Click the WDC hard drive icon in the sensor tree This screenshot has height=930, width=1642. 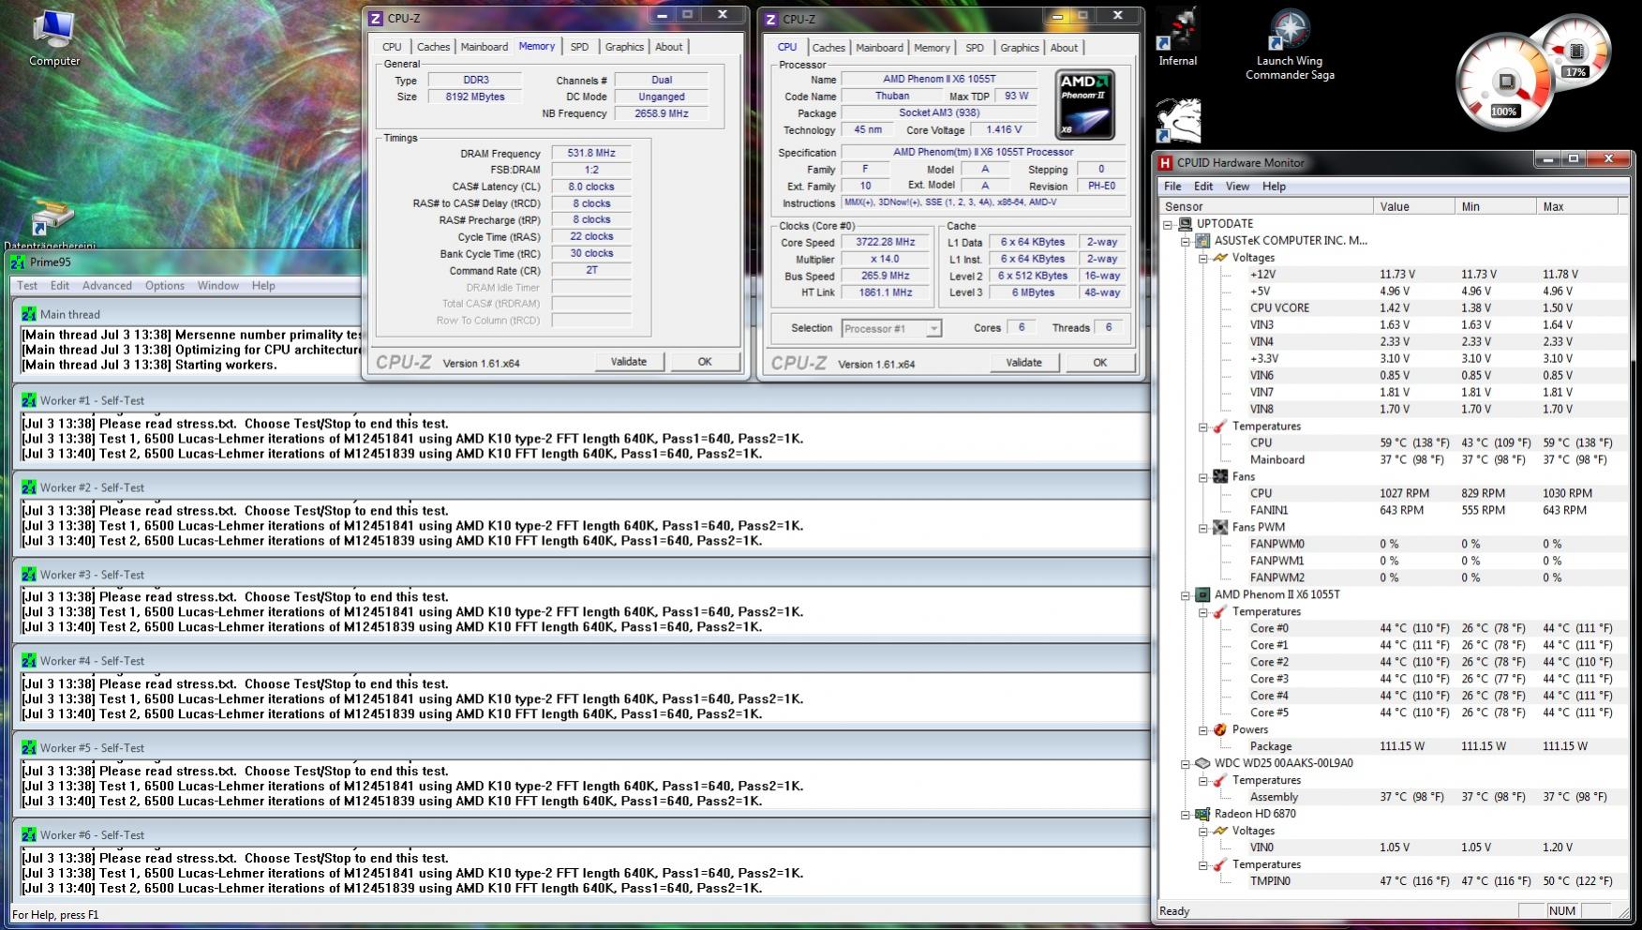[x=1202, y=763]
